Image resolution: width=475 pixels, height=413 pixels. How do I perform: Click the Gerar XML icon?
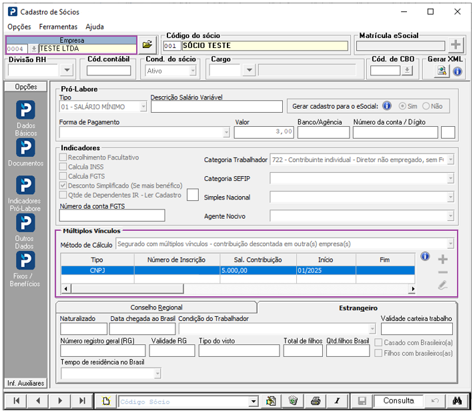[442, 71]
